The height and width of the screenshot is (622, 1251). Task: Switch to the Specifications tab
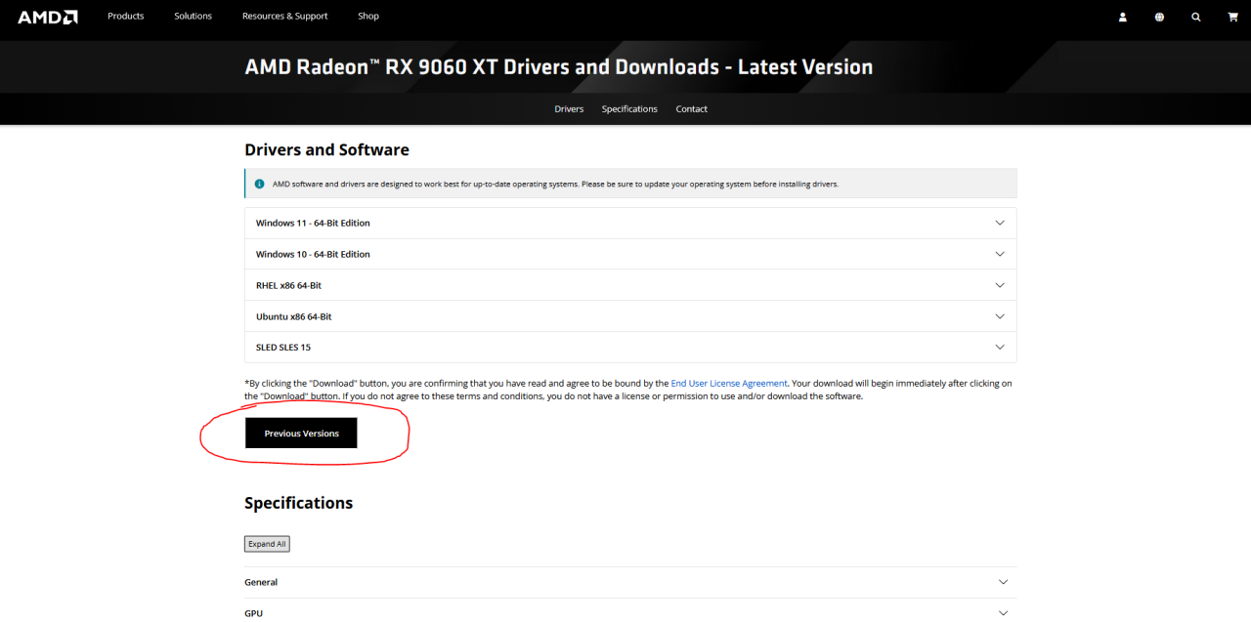(x=629, y=109)
